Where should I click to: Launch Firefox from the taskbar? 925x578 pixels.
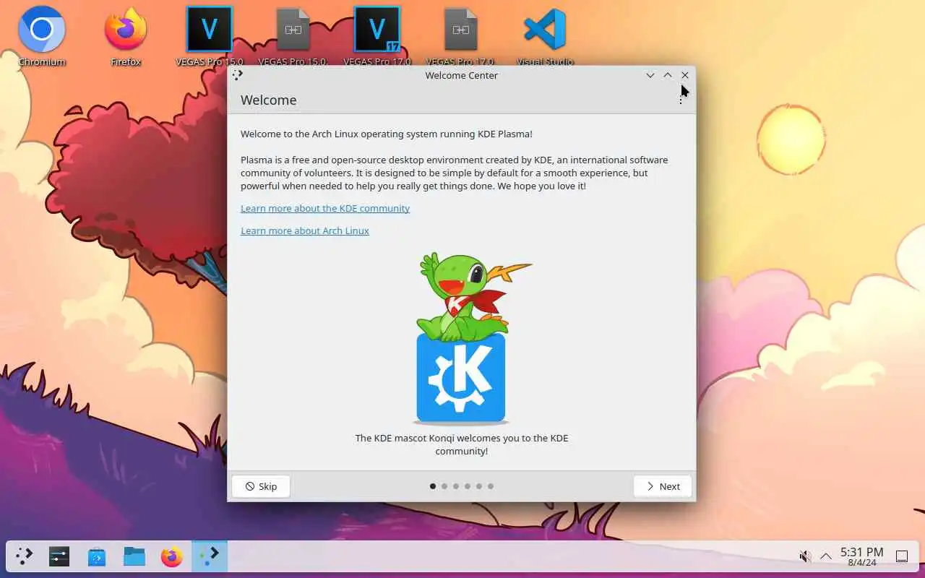(x=172, y=556)
